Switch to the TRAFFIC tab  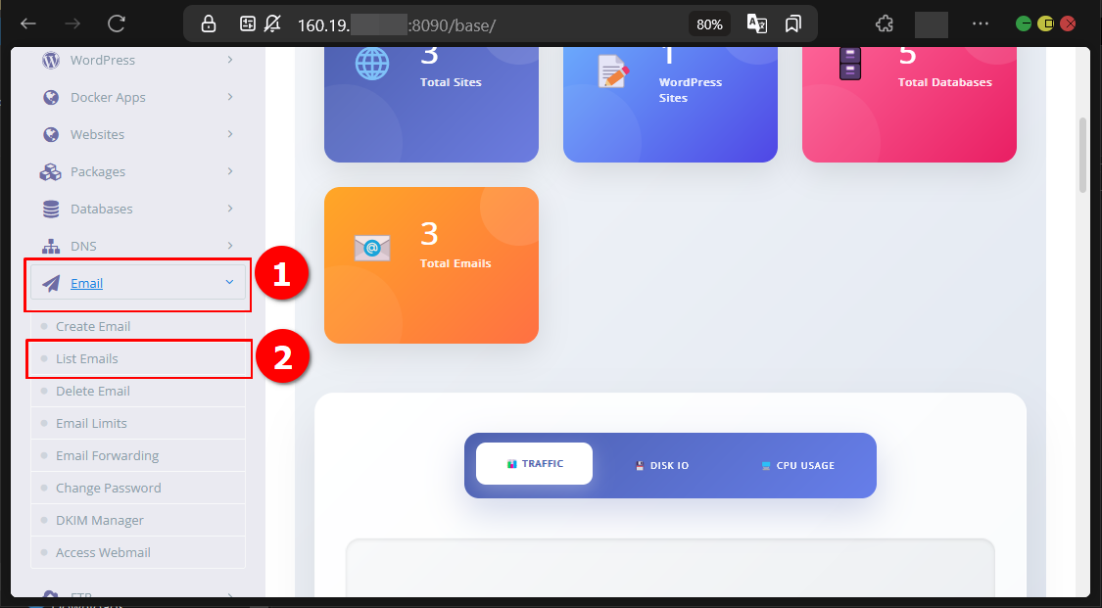point(534,464)
